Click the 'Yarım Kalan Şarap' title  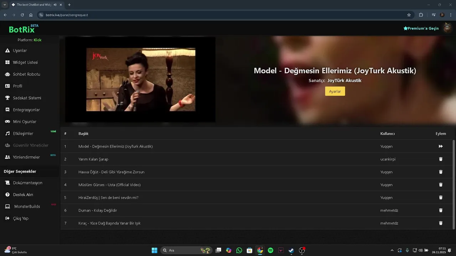93,159
